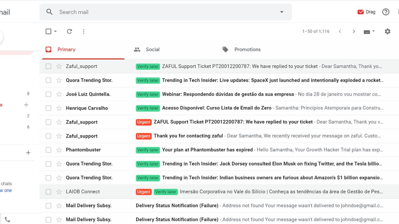Star the LAIOB Connect email
This screenshot has height=224, width=399.
point(59,192)
